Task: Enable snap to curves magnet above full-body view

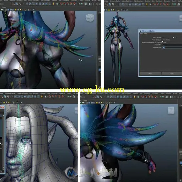Action: tap(157, 4)
